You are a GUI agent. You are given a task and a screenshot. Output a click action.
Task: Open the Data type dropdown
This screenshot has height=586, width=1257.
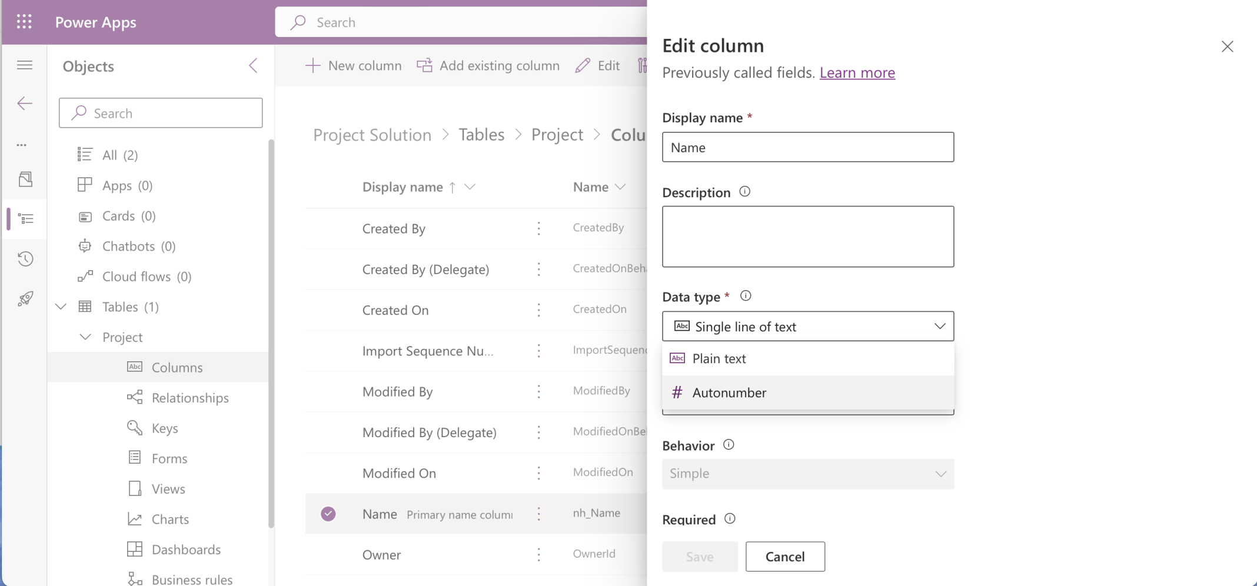(x=807, y=327)
